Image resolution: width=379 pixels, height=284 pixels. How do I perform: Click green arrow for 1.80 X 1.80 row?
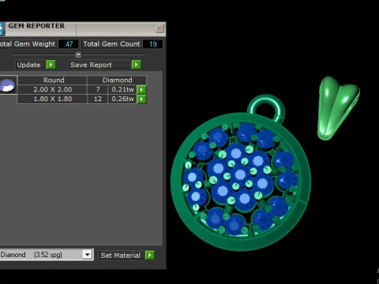pos(141,99)
